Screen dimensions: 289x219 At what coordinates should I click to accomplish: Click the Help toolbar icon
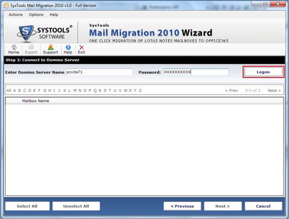coord(68,50)
